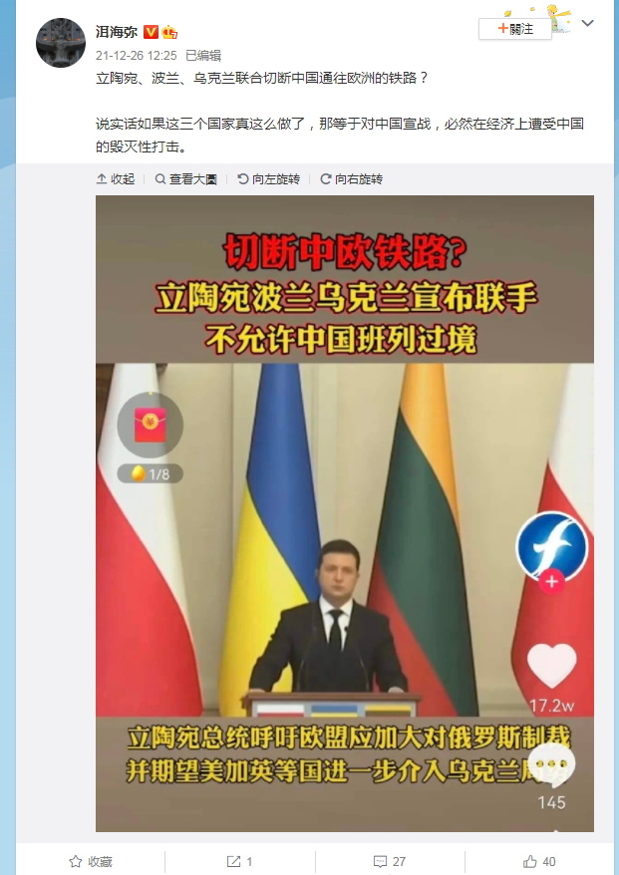Rotate image right with 向右旋转
Image resolution: width=619 pixels, height=875 pixels.
click(351, 179)
